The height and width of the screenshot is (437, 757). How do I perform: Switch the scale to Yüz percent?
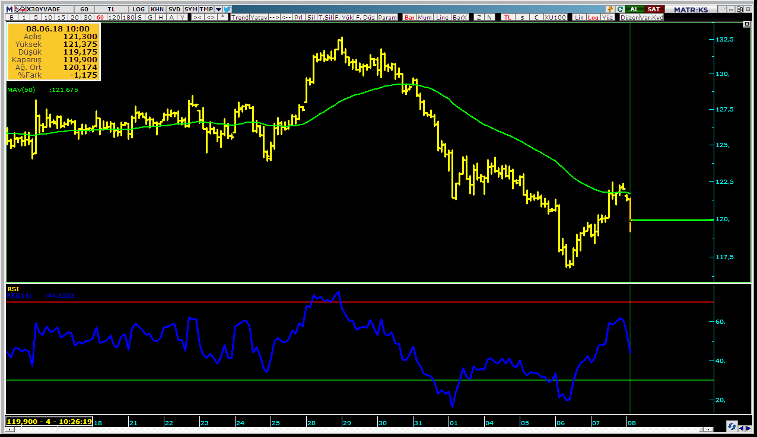point(607,17)
